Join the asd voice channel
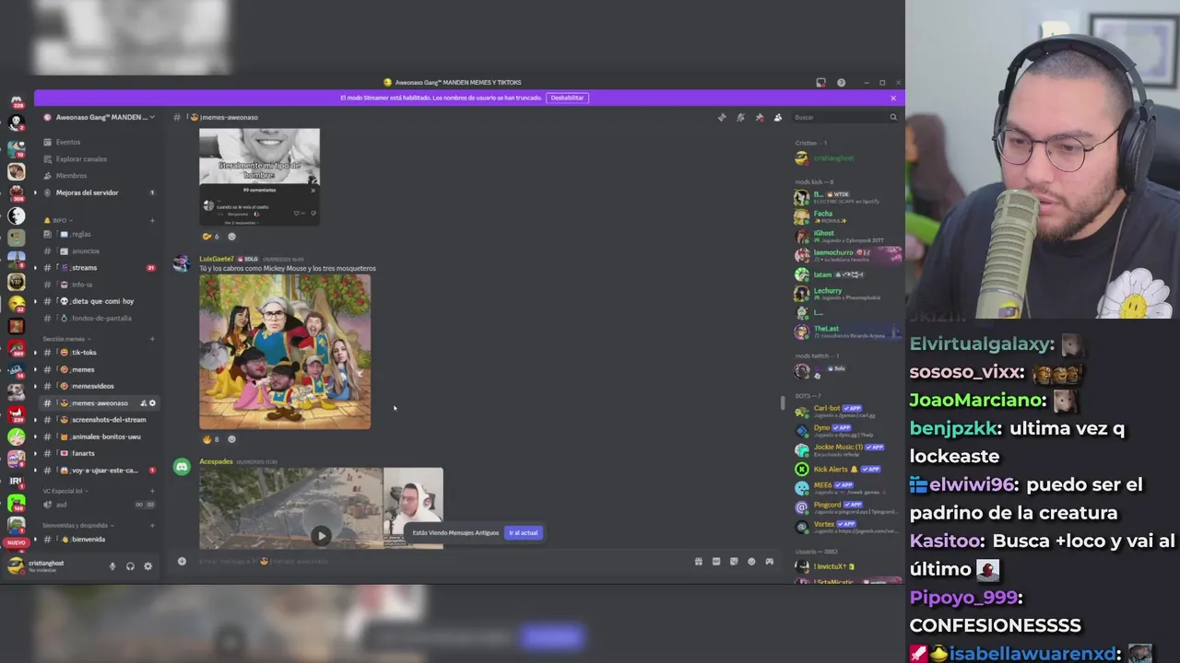1180x663 pixels. pos(98,505)
